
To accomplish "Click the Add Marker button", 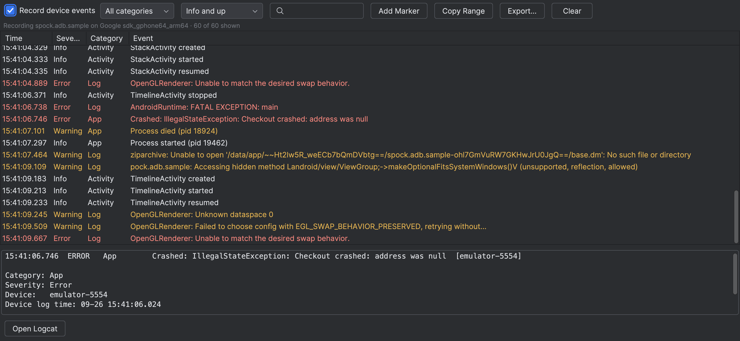I will coord(399,11).
